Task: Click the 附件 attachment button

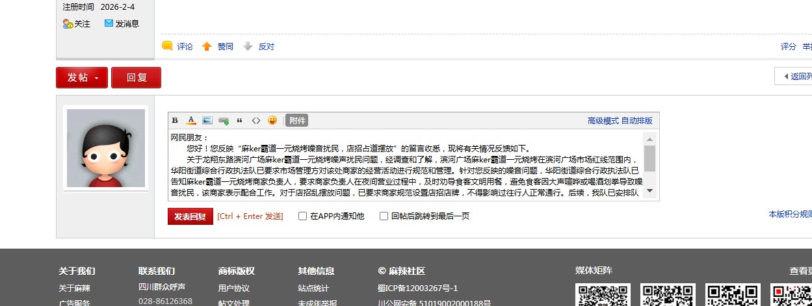Action: 297,121
